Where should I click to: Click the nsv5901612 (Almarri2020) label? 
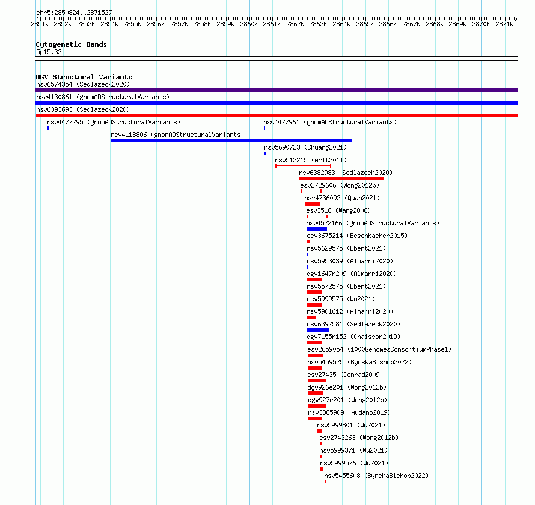(x=350, y=311)
